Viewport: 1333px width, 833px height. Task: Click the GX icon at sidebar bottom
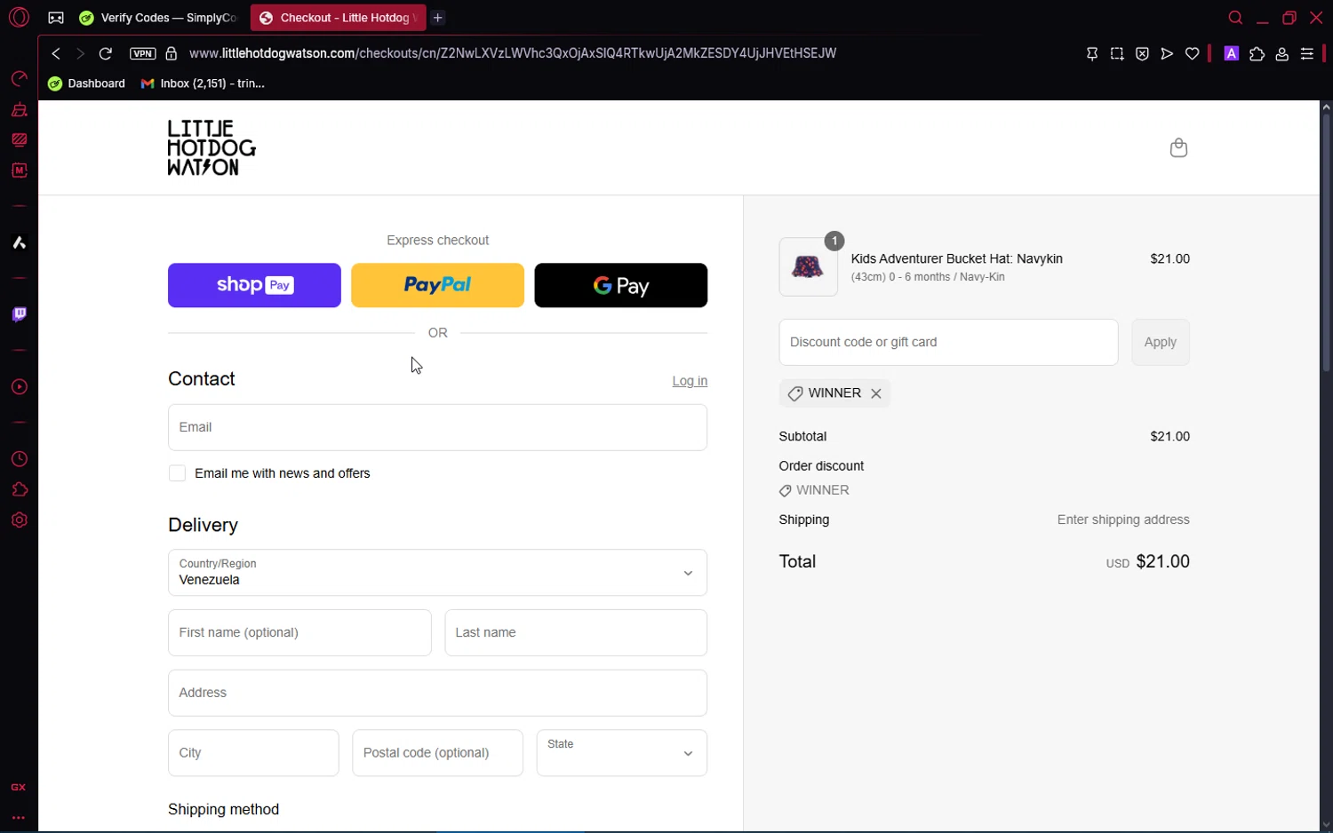19,788
